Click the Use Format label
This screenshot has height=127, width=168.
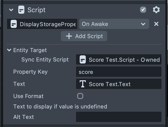tap(28, 96)
